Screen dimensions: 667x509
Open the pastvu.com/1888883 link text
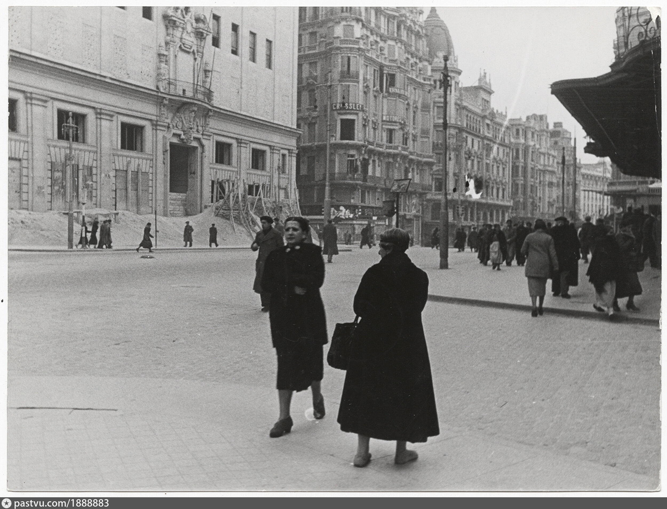coord(62,503)
